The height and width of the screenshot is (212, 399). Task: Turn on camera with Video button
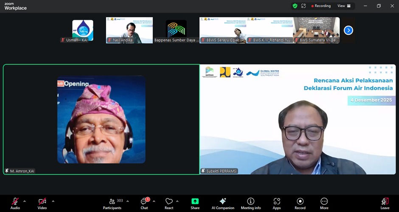[x=42, y=203]
